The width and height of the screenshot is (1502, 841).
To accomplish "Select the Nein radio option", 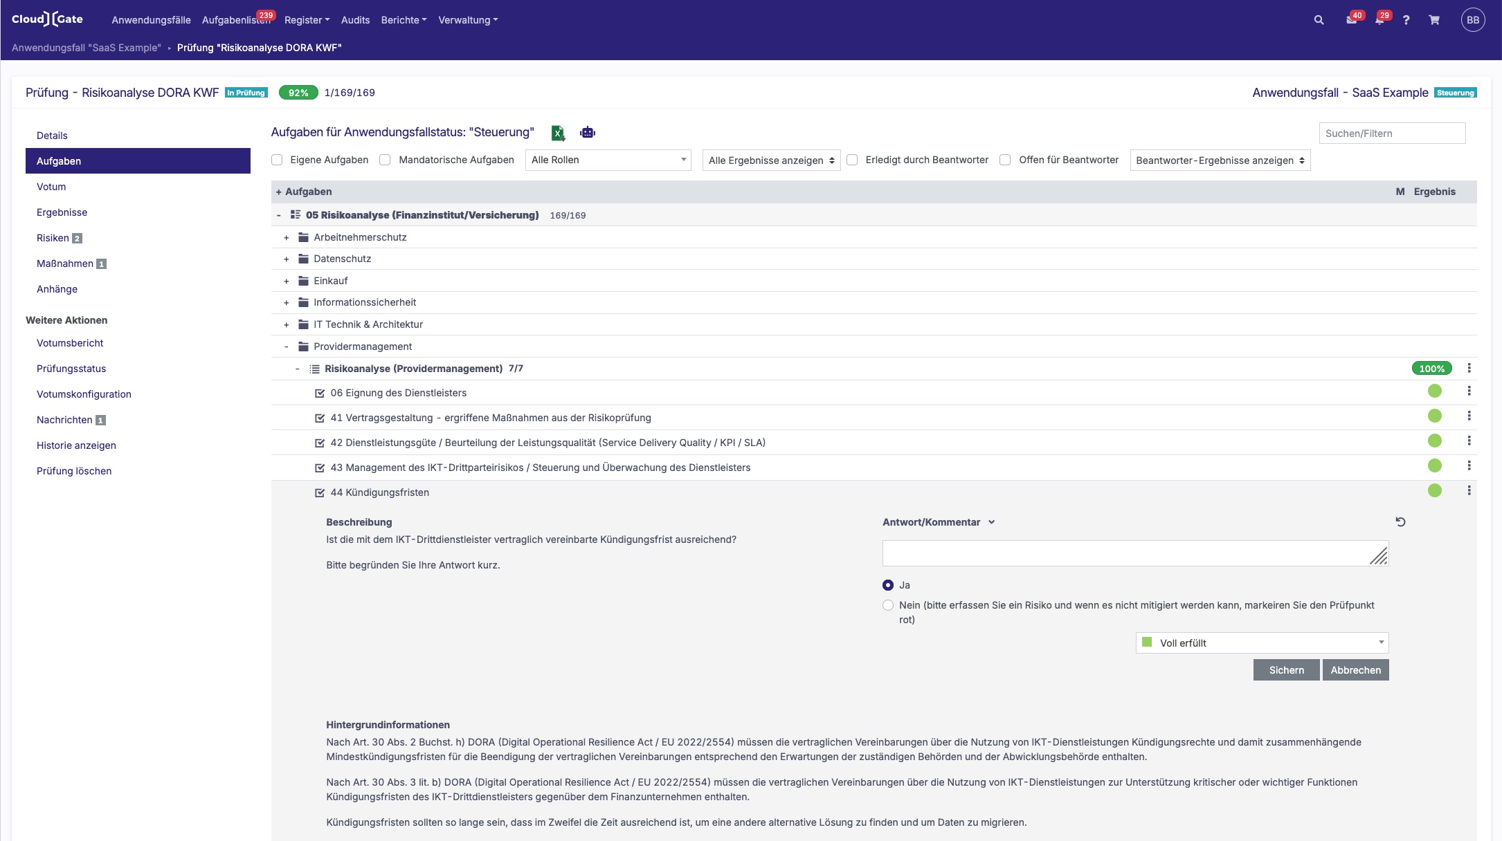I will (x=888, y=605).
